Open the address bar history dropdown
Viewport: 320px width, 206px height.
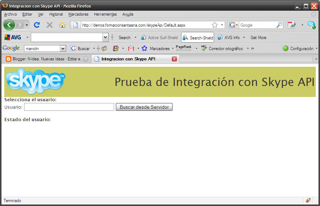point(222,25)
